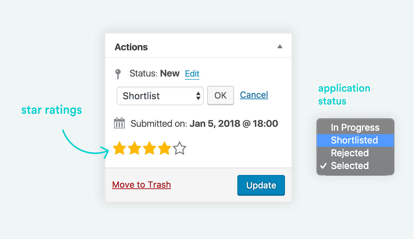This screenshot has width=414, height=239.
Task: Open the Shortlist status dropdown
Action: click(160, 96)
